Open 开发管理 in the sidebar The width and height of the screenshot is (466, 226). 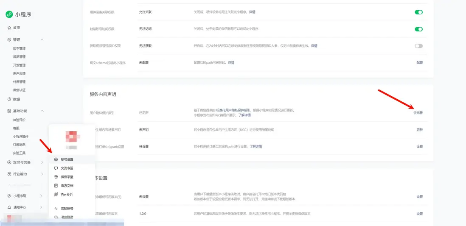click(20, 65)
